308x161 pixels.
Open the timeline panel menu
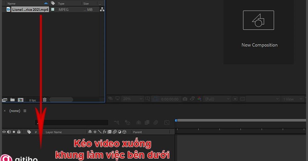[x=25, y=111]
